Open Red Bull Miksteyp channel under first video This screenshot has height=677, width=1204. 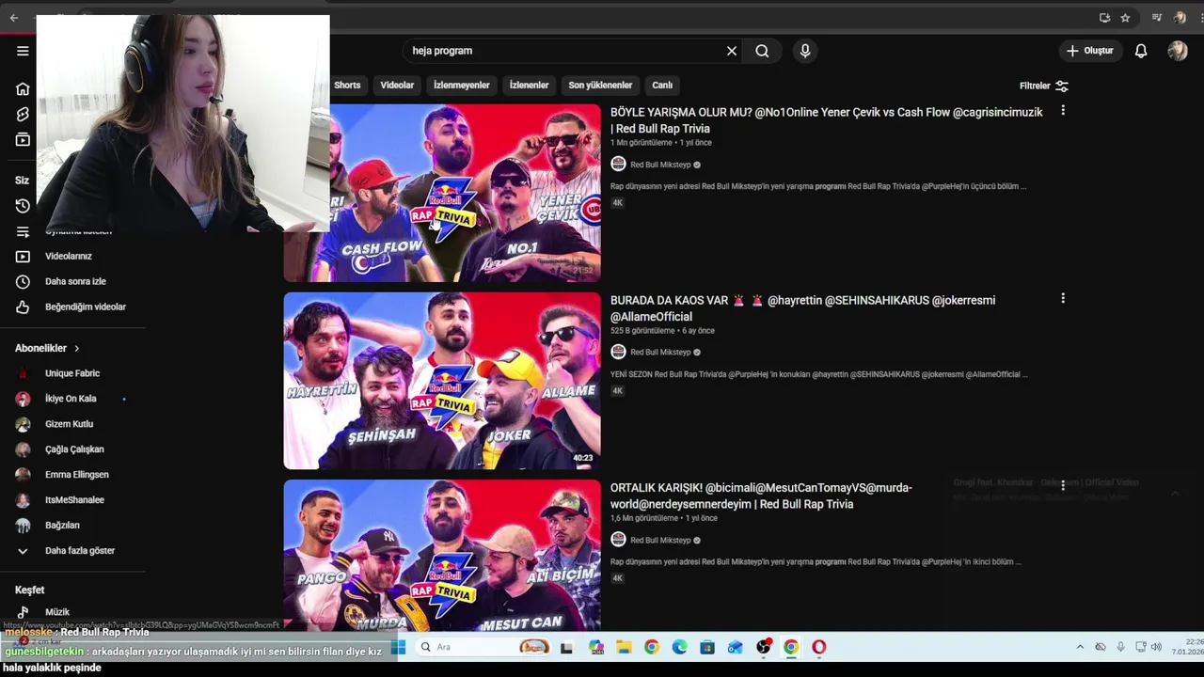tap(660, 165)
